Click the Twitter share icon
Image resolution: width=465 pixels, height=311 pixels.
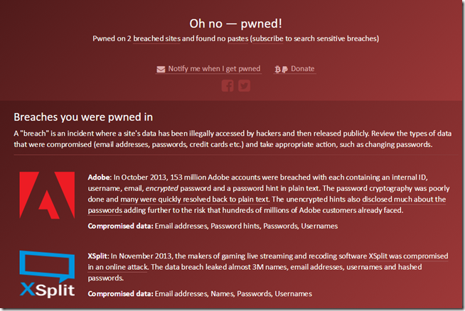[244, 86]
